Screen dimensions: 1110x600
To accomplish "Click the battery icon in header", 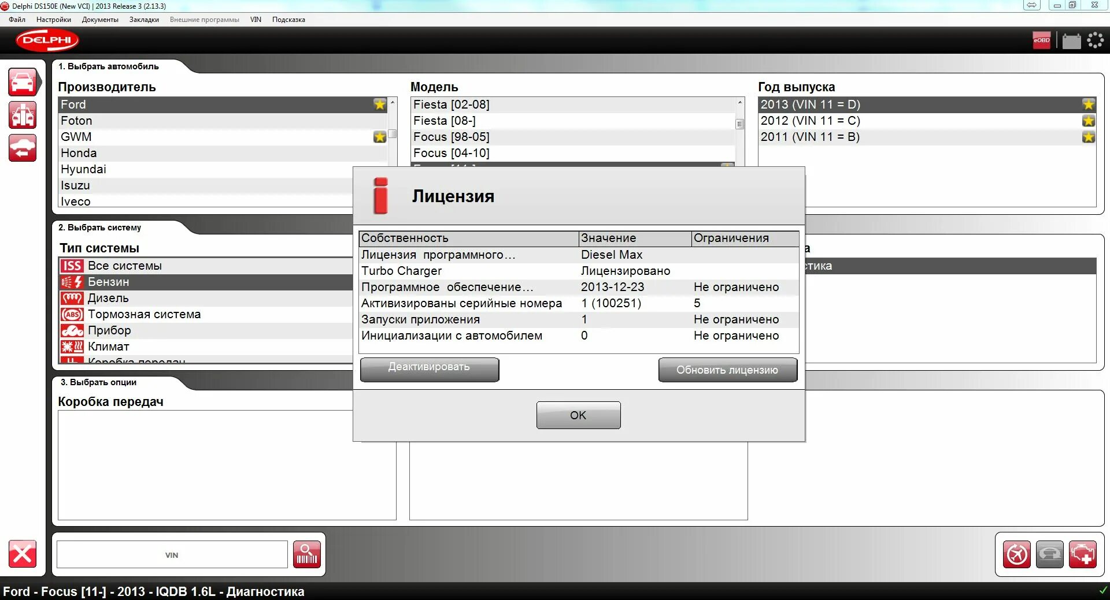I will tap(1071, 41).
